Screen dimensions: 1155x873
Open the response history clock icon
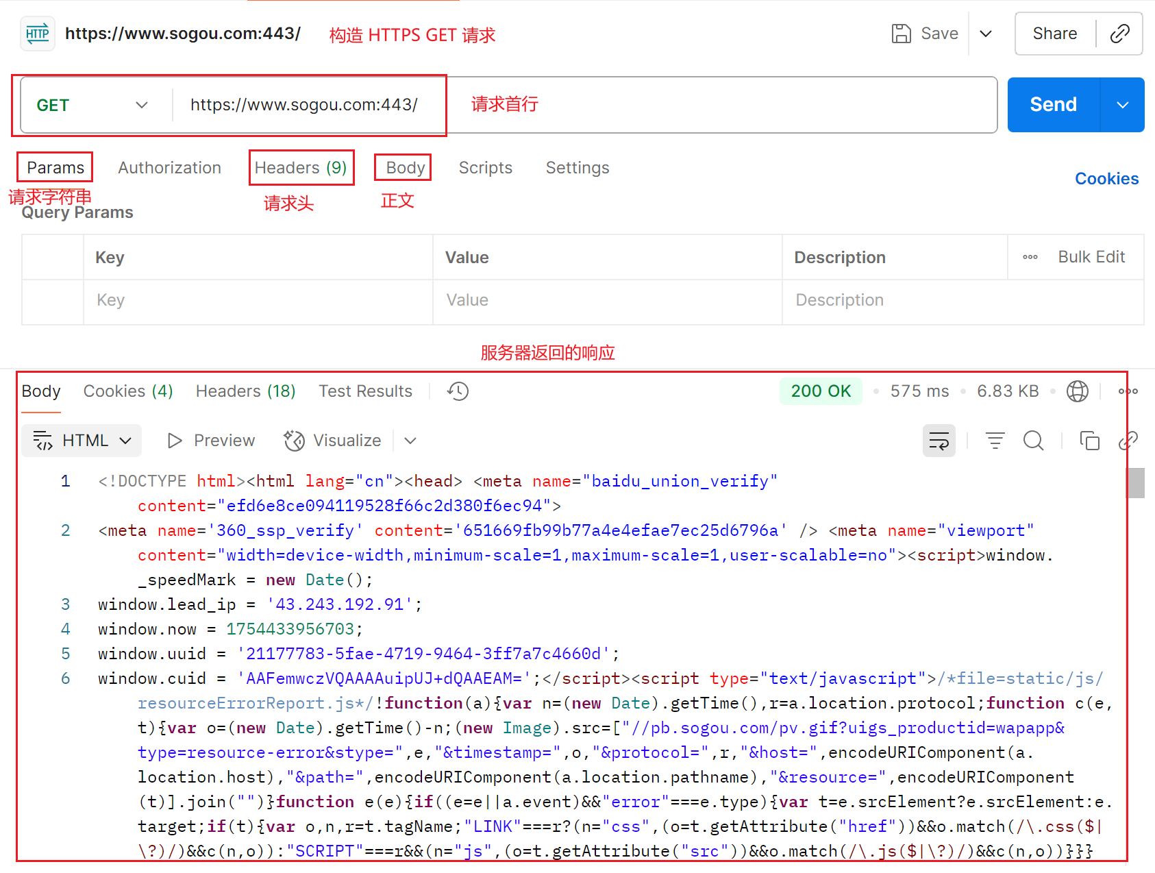pyautogui.click(x=458, y=391)
